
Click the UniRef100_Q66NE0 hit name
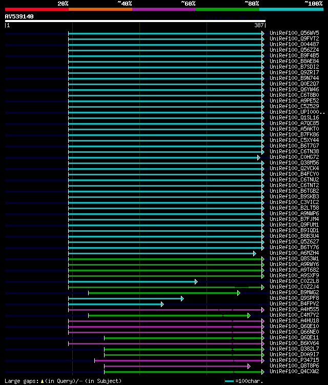[x=294, y=332]
